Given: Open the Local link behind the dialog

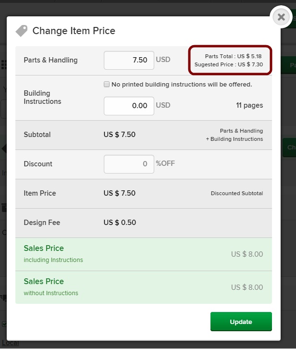Looking at the screenshot, I should [x=10, y=343].
